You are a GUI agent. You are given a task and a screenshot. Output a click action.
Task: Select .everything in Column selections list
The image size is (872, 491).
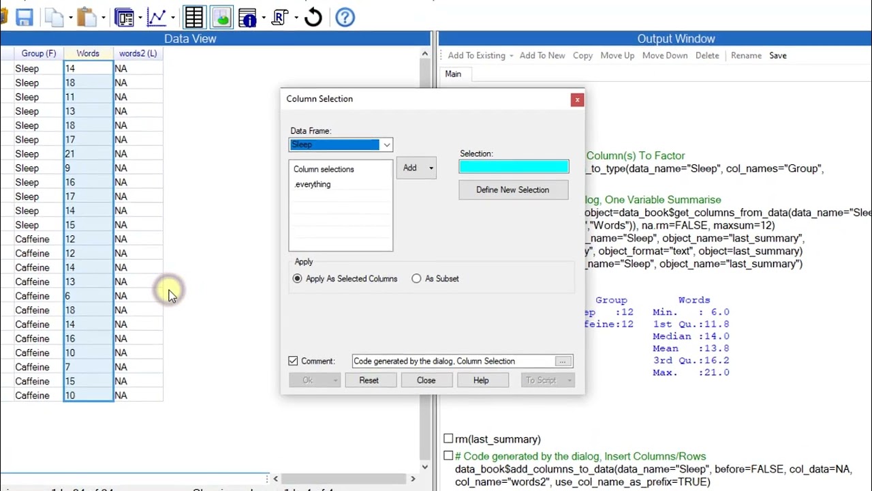(x=313, y=184)
